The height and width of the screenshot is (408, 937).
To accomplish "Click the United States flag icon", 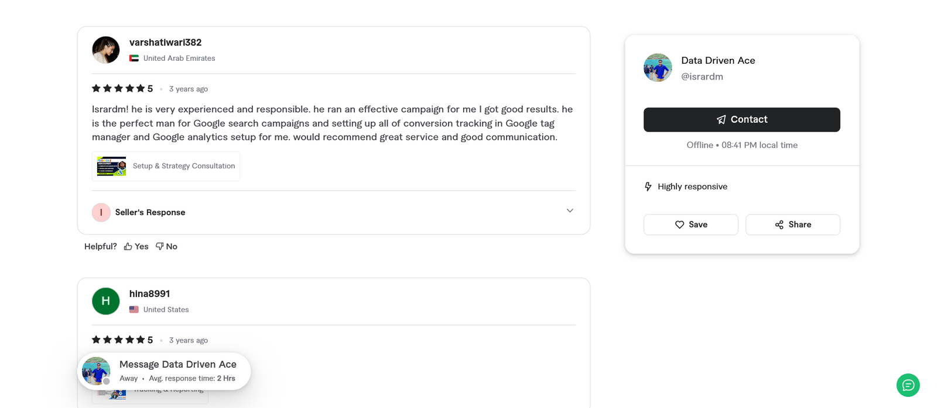I will click(x=133, y=309).
